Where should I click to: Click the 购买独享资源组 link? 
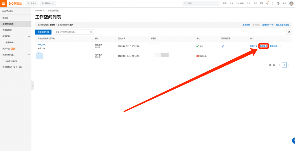tap(282, 25)
